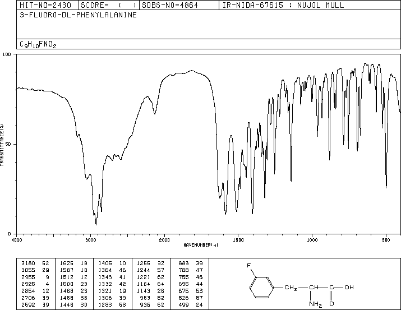Click the 675 wavenumber table cell
Viewport: 401px width, 310px height.
coord(183,291)
